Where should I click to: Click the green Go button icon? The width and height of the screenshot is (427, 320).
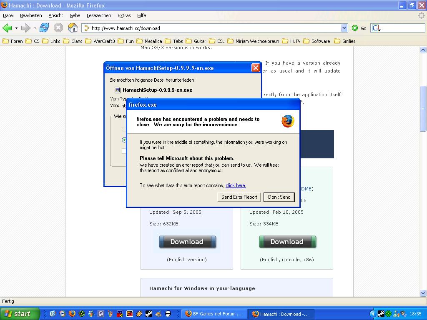click(355, 28)
